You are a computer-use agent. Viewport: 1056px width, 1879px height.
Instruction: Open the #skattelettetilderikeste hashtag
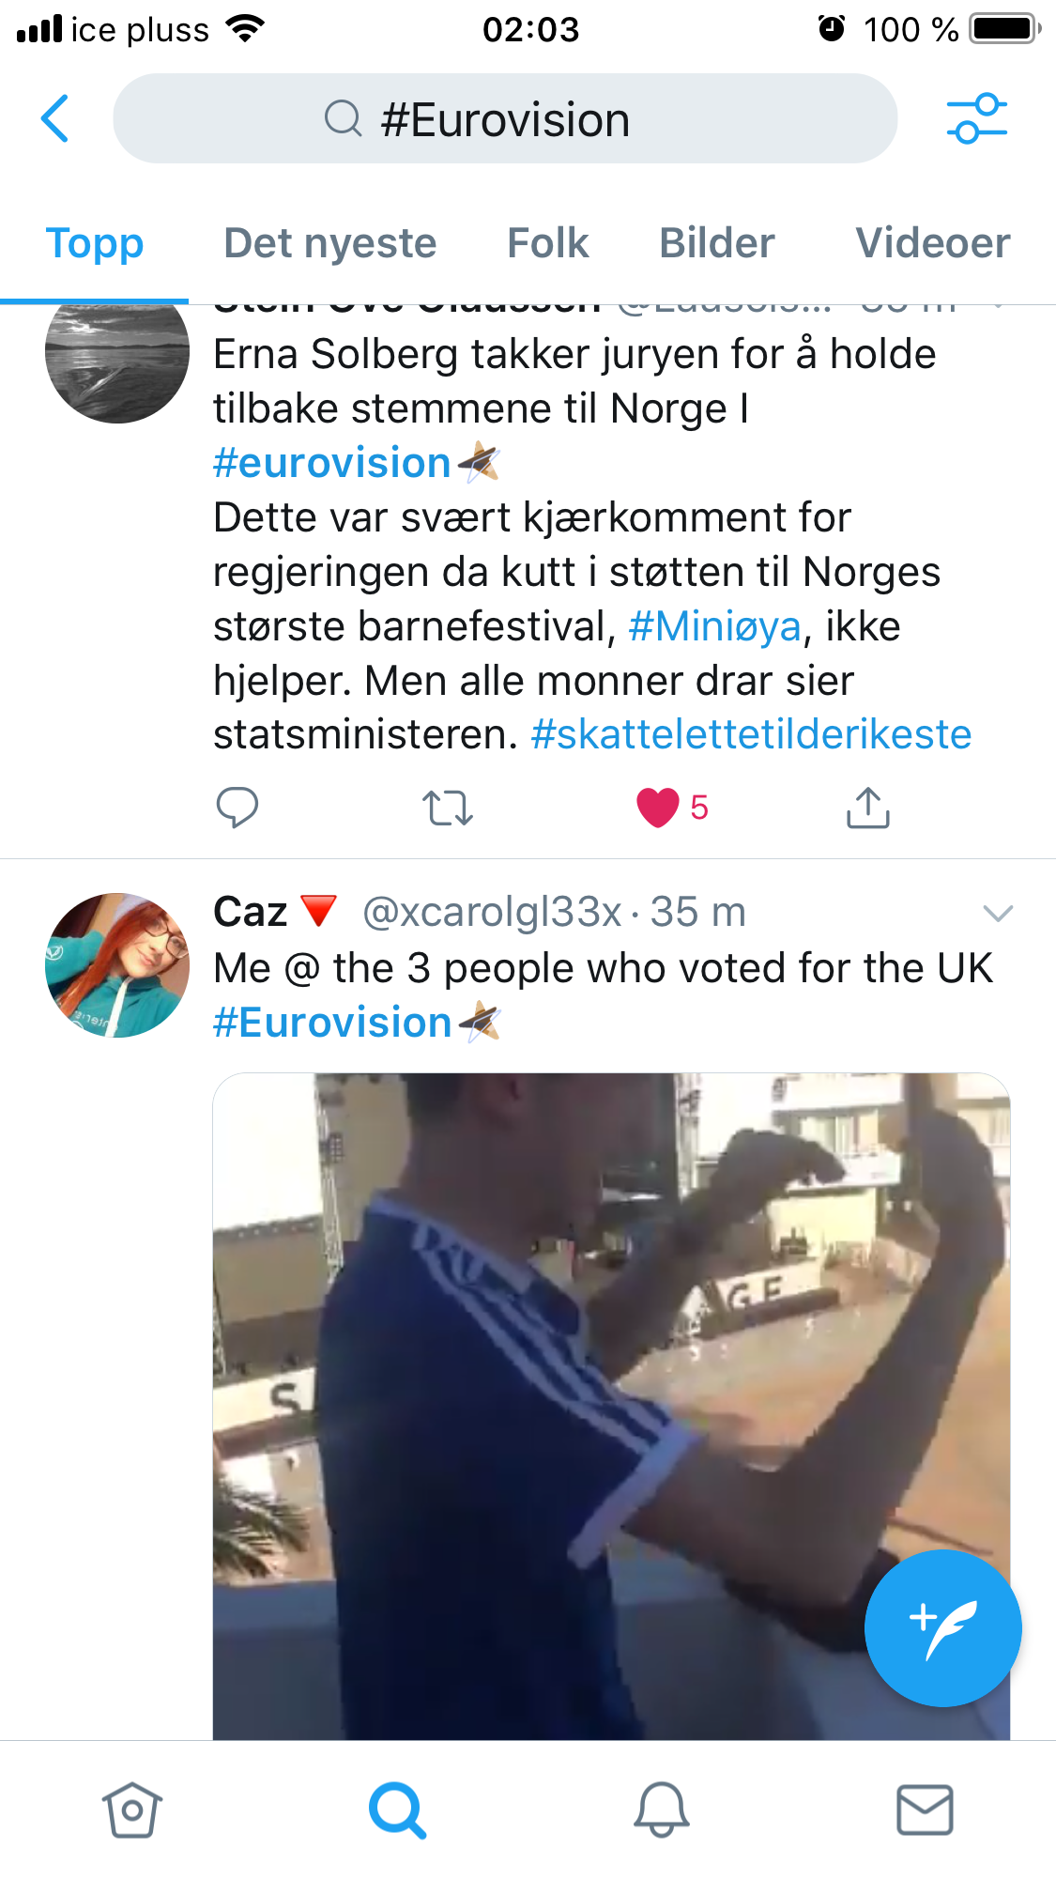click(x=751, y=734)
